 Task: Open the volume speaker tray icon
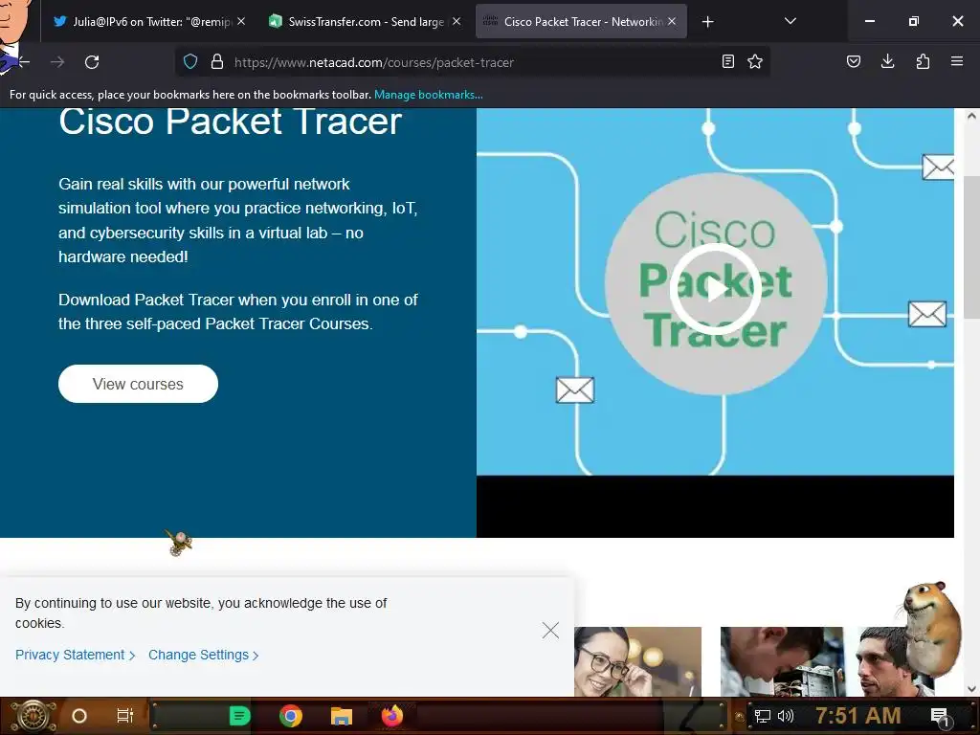click(786, 716)
